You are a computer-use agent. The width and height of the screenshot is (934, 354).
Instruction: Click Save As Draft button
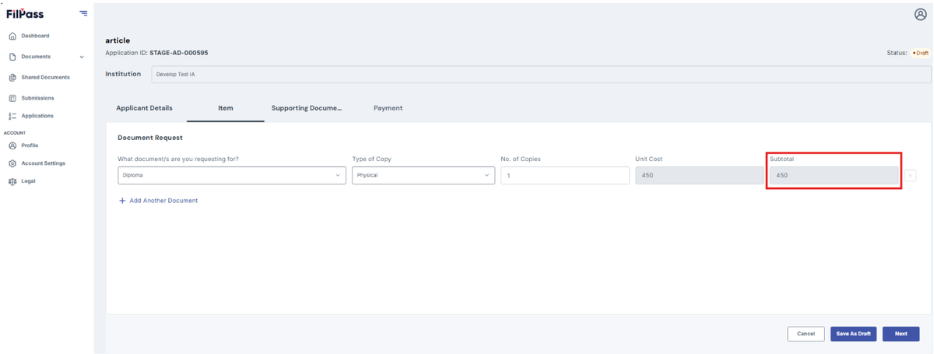(x=854, y=334)
